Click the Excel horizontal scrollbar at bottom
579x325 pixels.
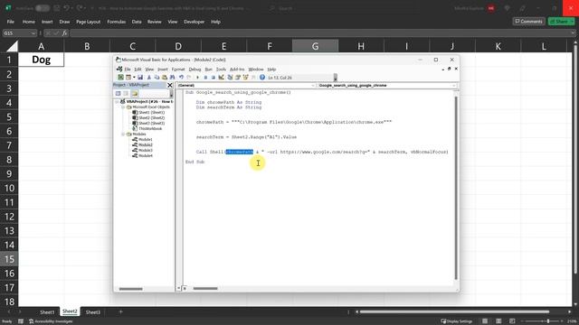coord(454,312)
